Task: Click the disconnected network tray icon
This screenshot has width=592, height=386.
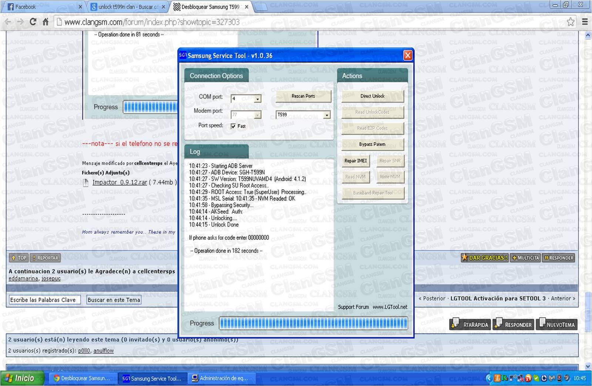Action: (x=521, y=378)
